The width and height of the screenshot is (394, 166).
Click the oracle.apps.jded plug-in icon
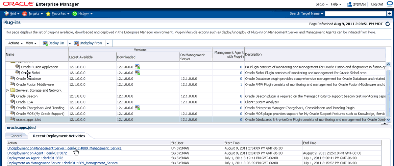pyautogui.click(x=13, y=119)
